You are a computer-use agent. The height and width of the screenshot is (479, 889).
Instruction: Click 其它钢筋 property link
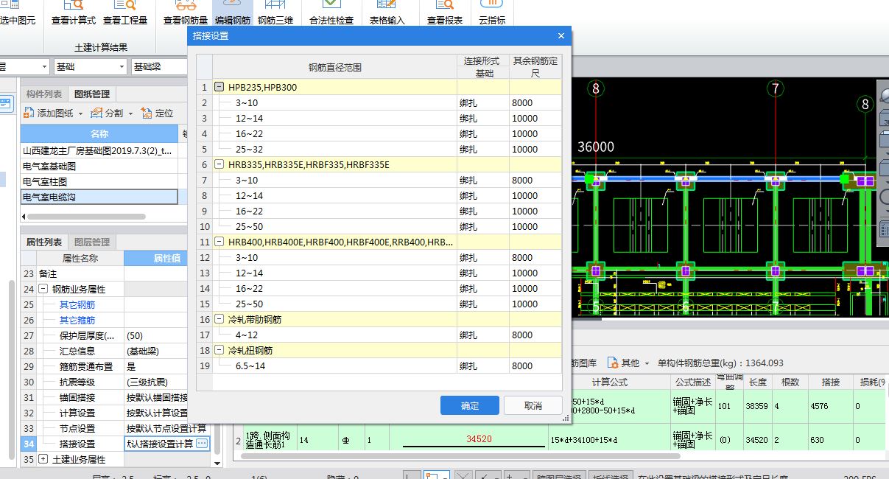tap(77, 304)
